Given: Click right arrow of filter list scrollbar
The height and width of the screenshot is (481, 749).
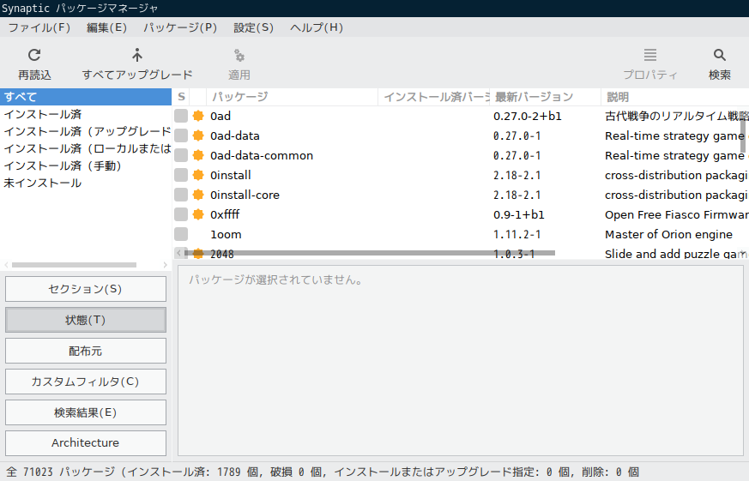Looking at the screenshot, I should [x=166, y=265].
